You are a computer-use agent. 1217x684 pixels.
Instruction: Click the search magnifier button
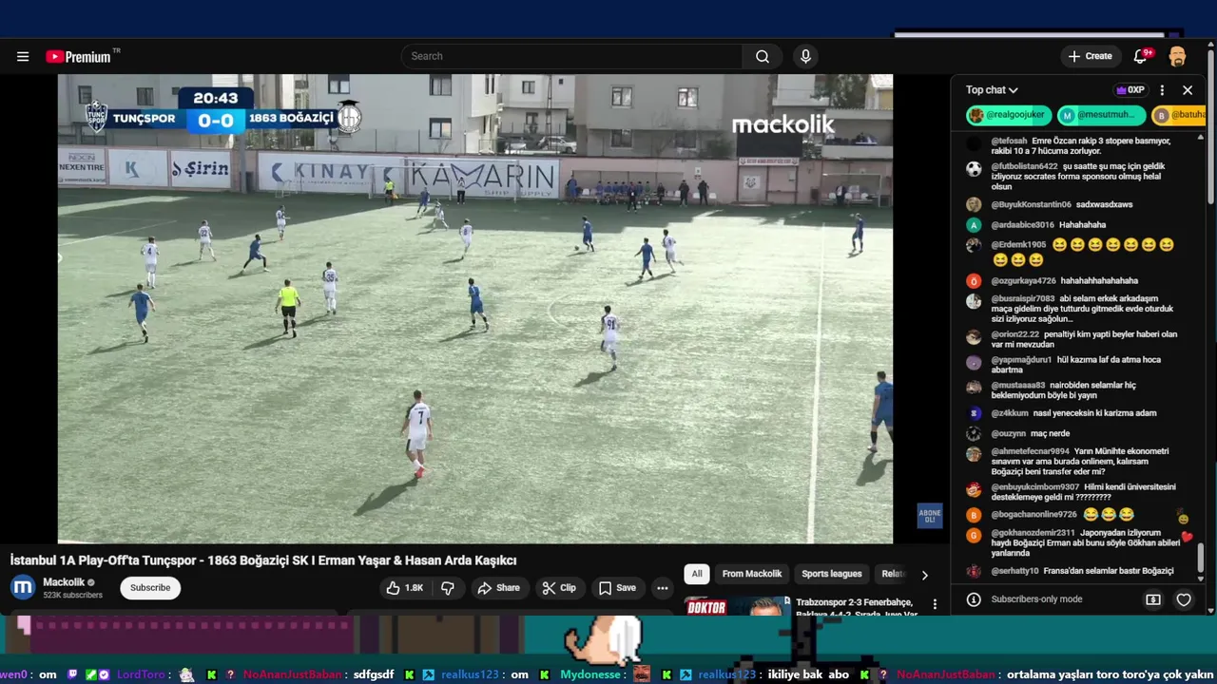763,56
